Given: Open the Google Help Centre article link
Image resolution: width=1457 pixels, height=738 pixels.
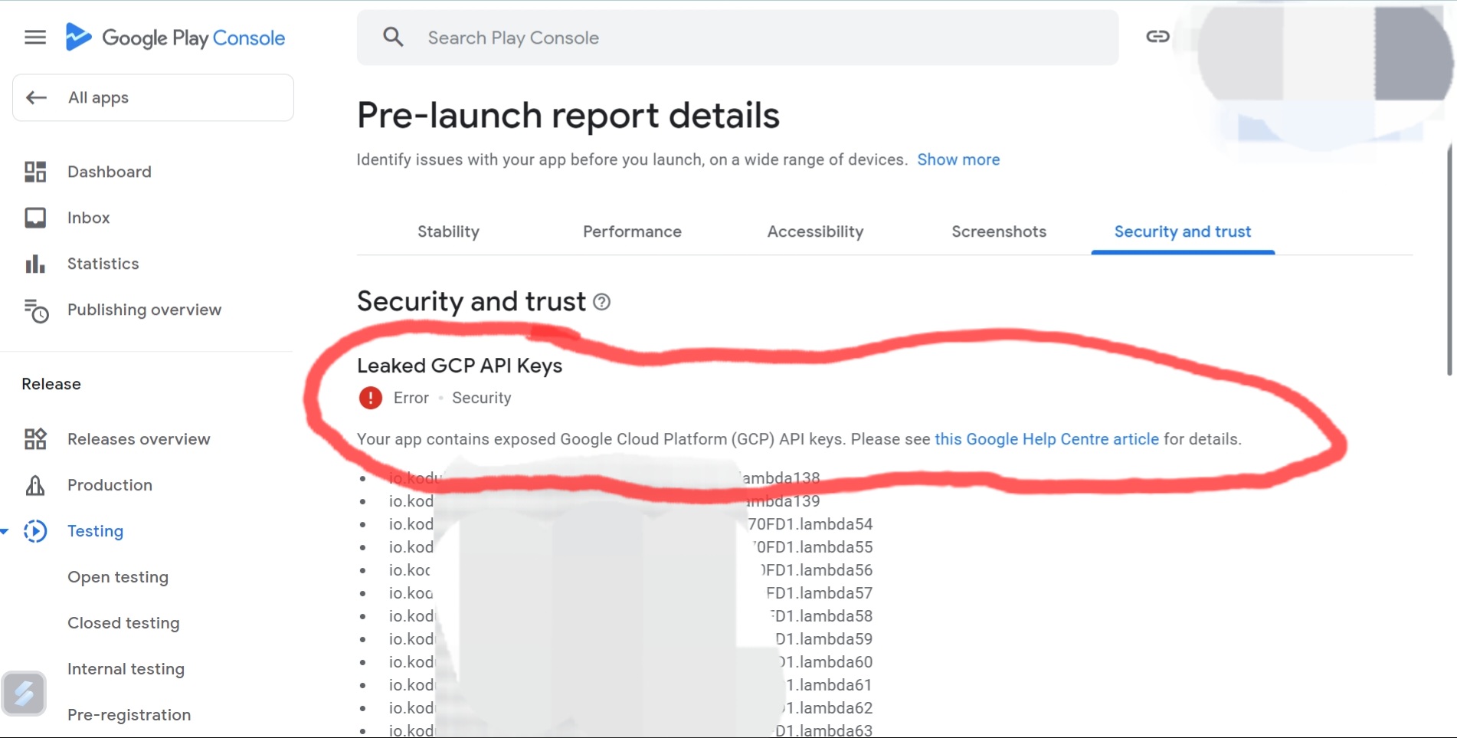Looking at the screenshot, I should pyautogui.click(x=1046, y=439).
